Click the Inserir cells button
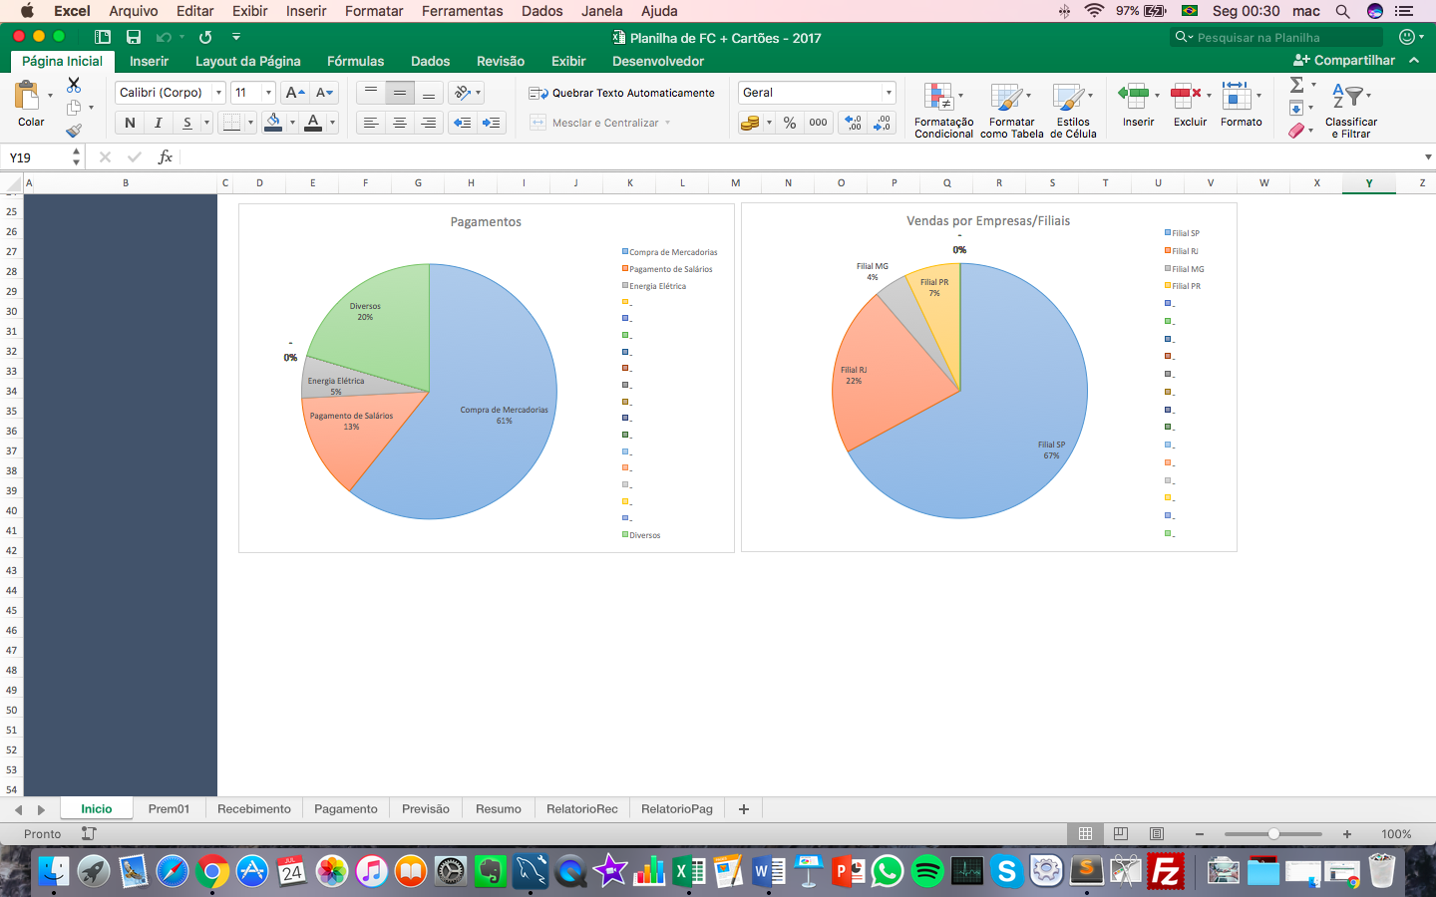This screenshot has width=1436, height=897. click(1138, 105)
